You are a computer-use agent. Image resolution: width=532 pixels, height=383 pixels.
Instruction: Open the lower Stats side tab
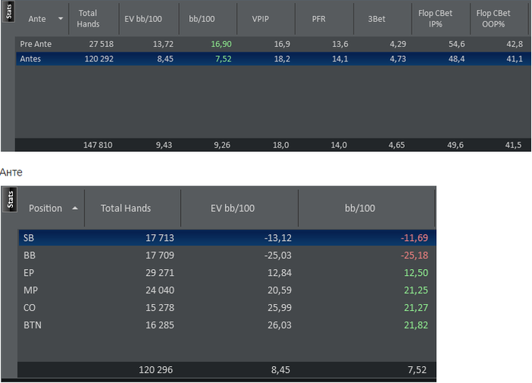pos(10,200)
